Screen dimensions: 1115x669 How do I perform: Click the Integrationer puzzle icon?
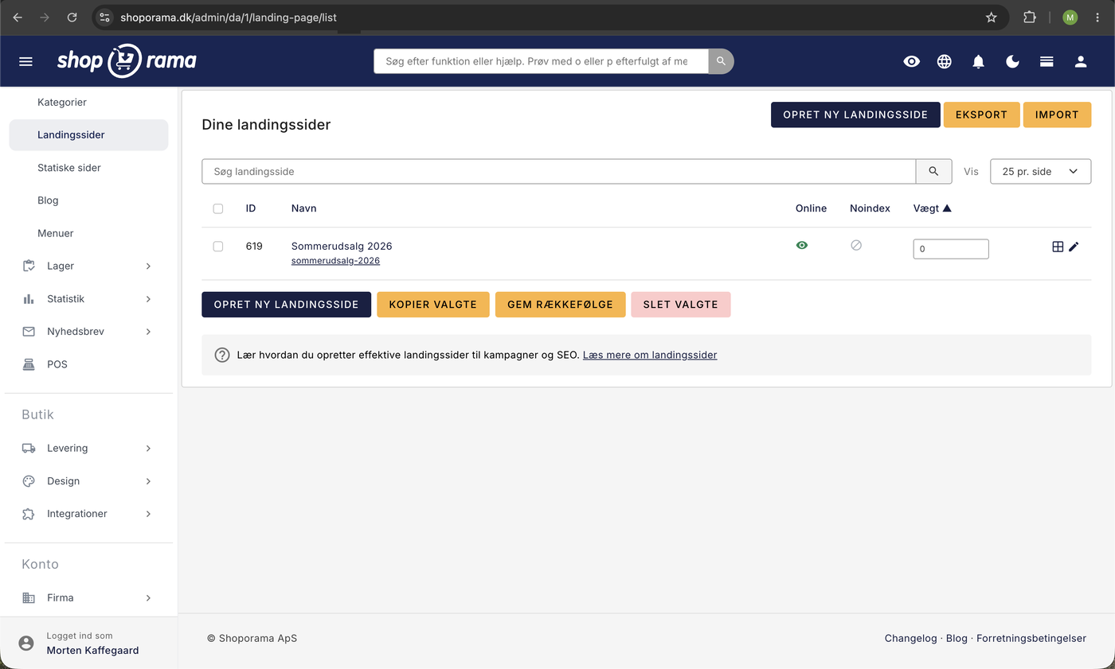point(29,514)
